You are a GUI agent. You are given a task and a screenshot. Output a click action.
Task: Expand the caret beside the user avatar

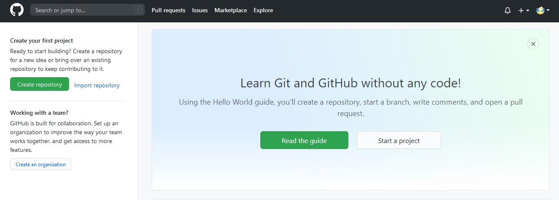point(548,11)
